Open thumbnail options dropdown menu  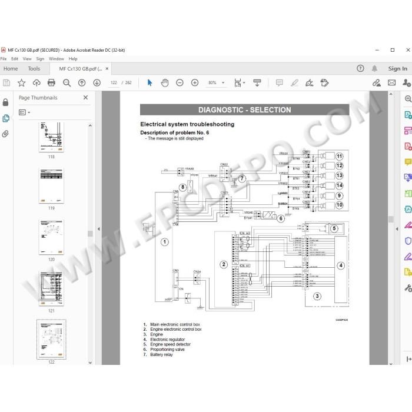[25, 112]
